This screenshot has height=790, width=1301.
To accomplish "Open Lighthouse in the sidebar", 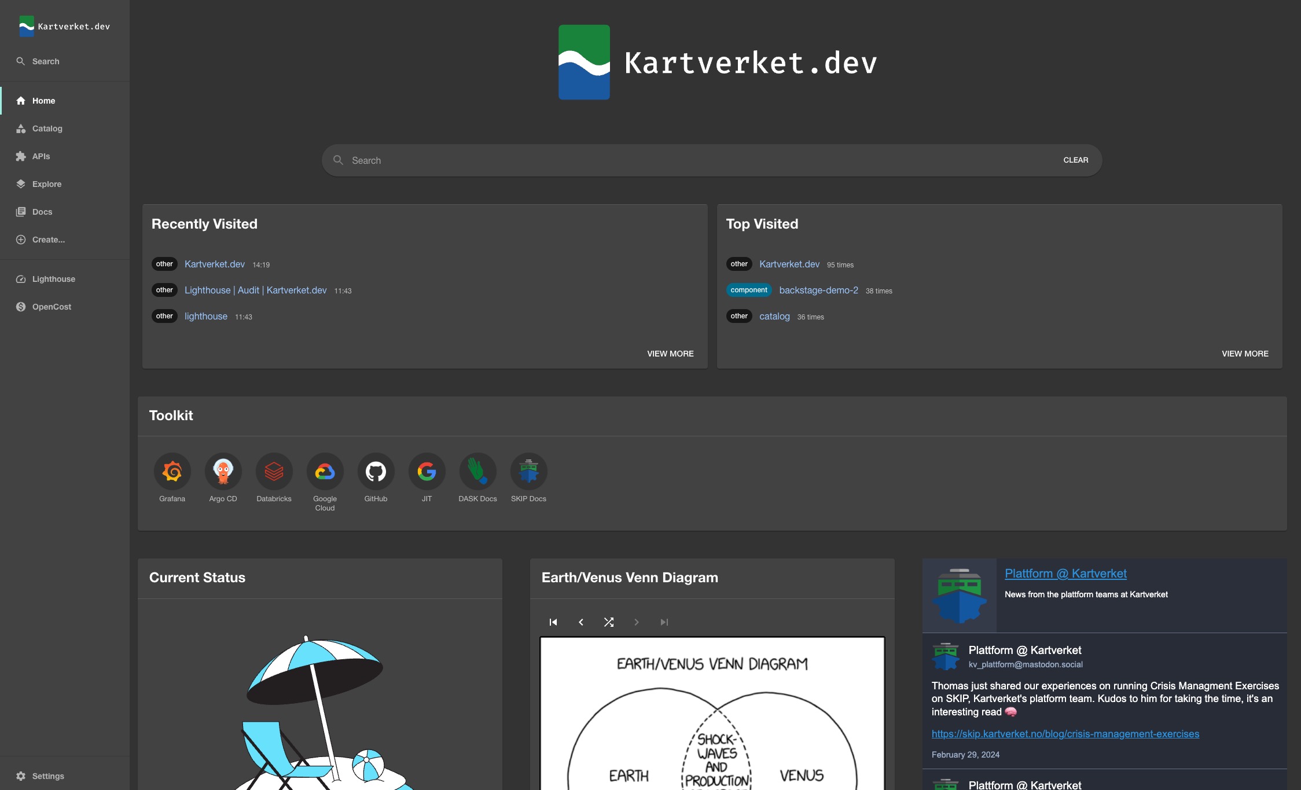I will [53, 279].
